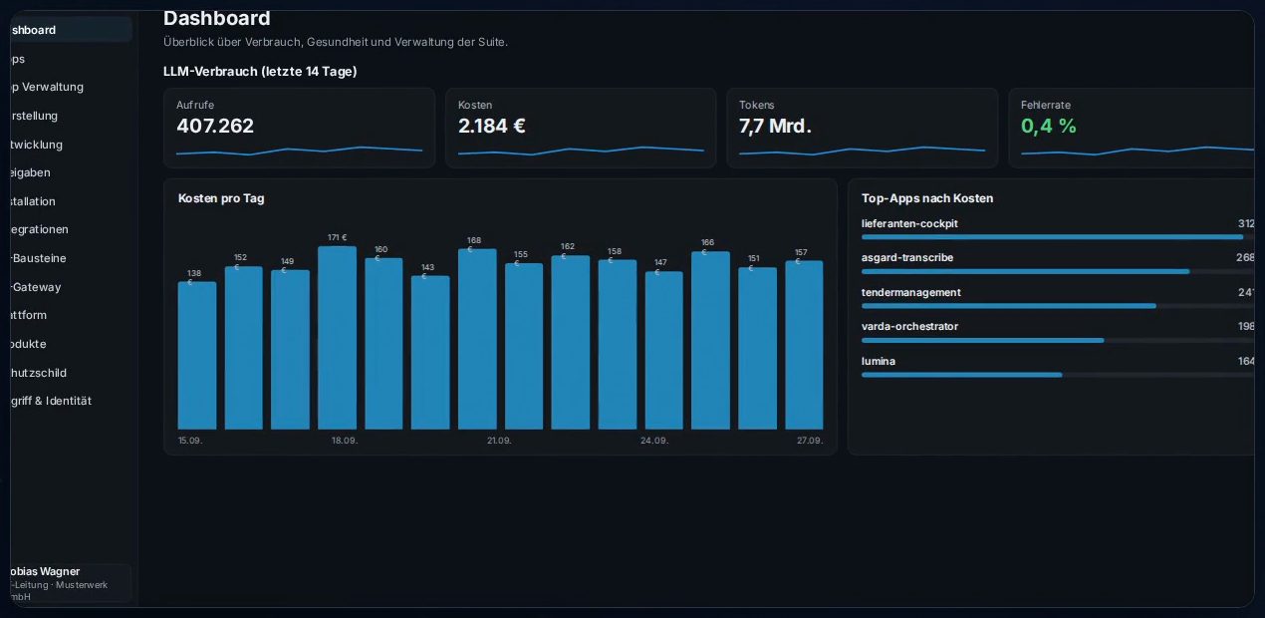This screenshot has width=1265, height=618.
Task: Click the last bar labeled 157 €
Action: [x=804, y=345]
